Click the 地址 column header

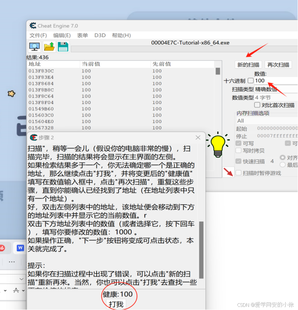point(53,64)
